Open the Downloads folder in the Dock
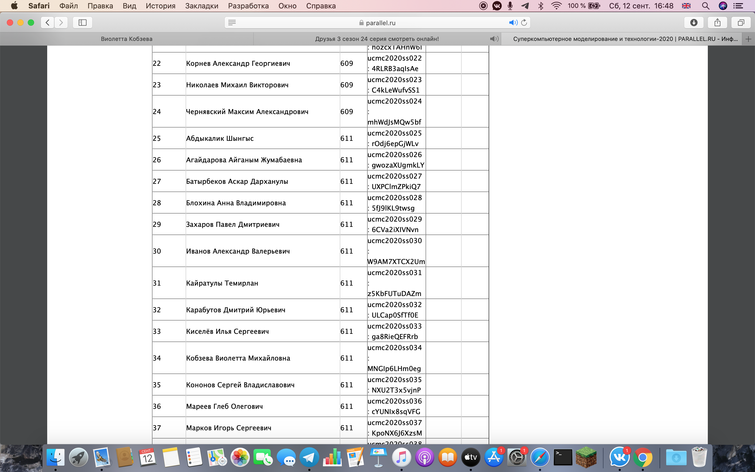The height and width of the screenshot is (472, 755). click(676, 457)
